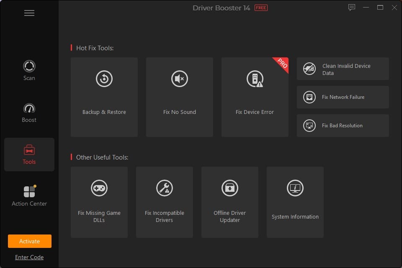Click the Other Useful Tools heading
The height and width of the screenshot is (268, 402).
pos(102,157)
